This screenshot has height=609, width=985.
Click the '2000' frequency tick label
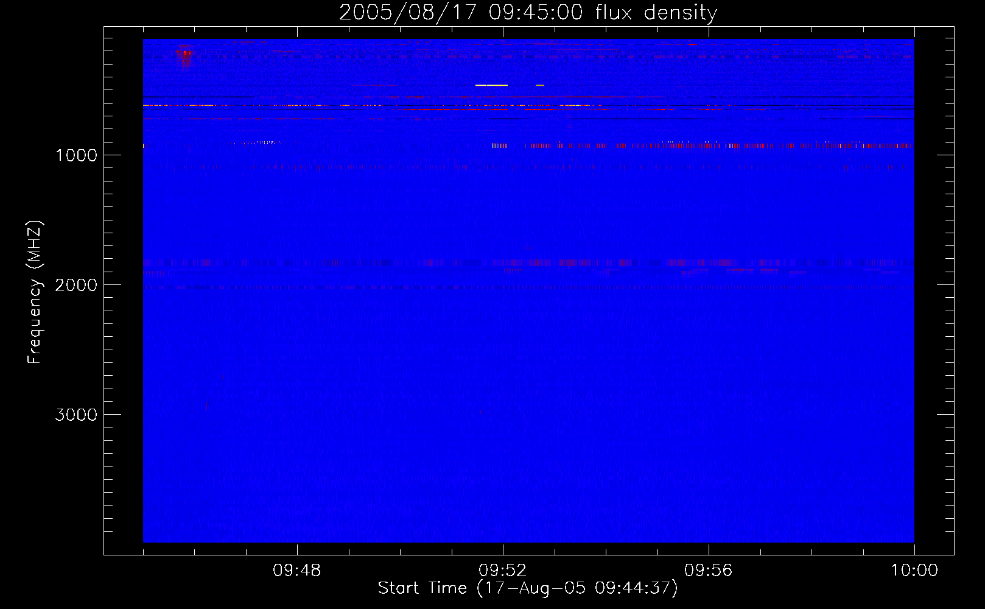[76, 285]
